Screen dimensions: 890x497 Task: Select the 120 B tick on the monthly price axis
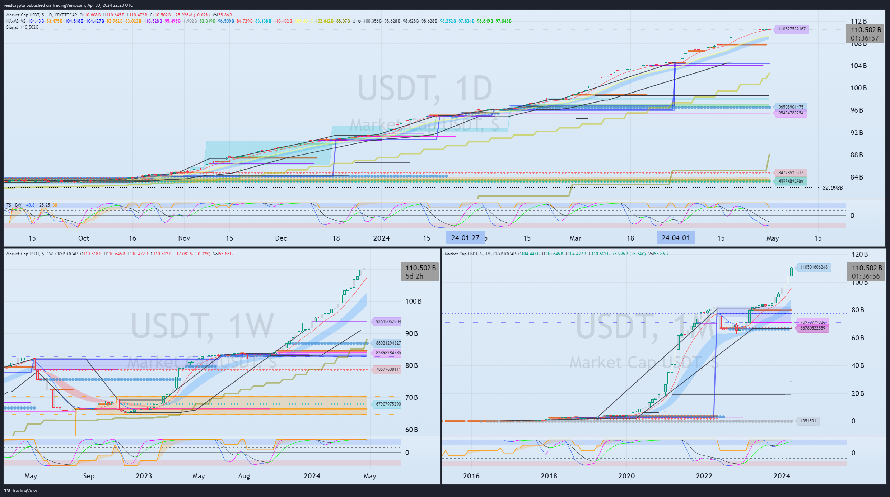(860, 254)
